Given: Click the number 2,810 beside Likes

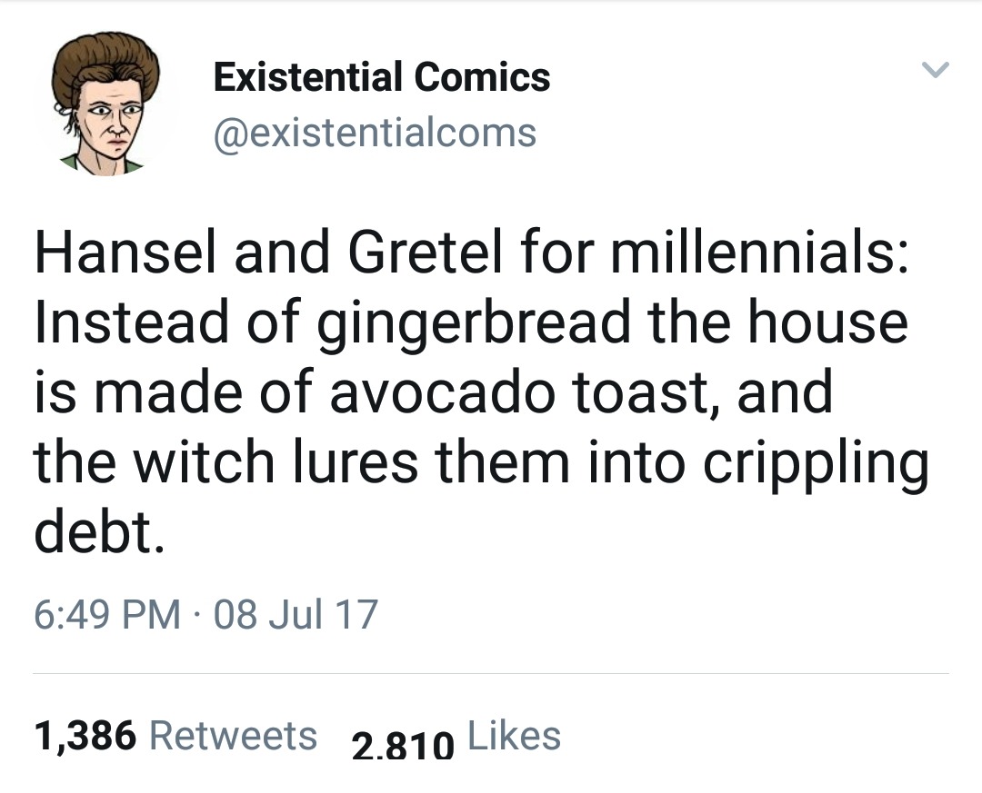Looking at the screenshot, I should 402,746.
